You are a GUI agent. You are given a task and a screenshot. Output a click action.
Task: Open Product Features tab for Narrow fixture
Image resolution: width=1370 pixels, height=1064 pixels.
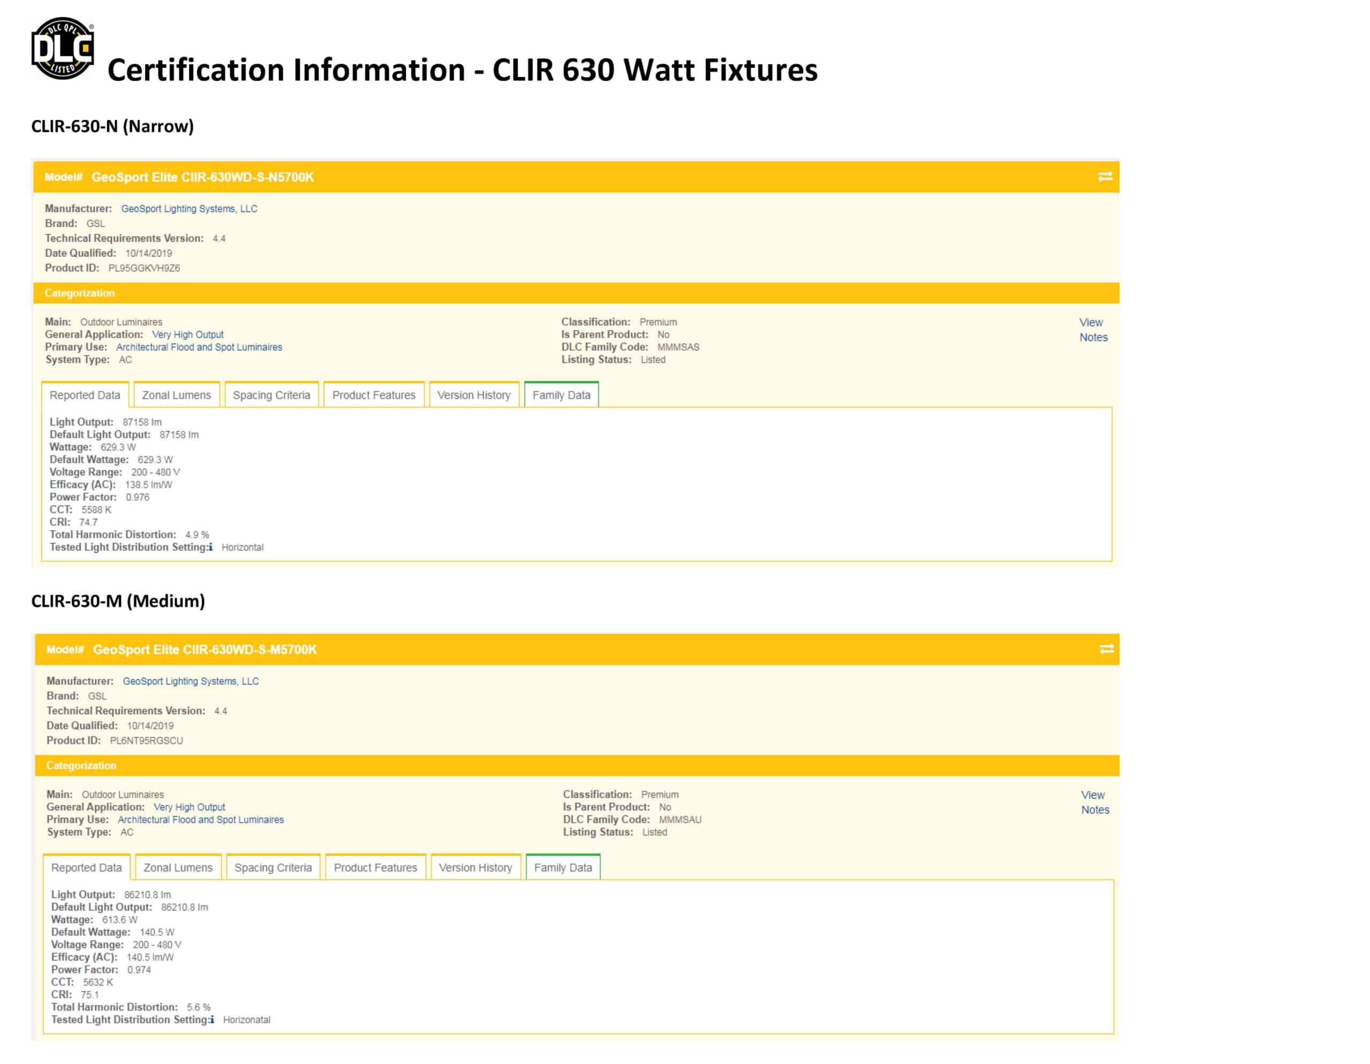(x=374, y=395)
